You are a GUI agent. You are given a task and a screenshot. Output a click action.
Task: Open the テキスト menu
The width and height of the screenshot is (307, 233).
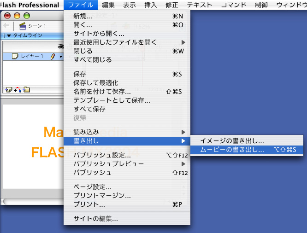tap(199, 5)
